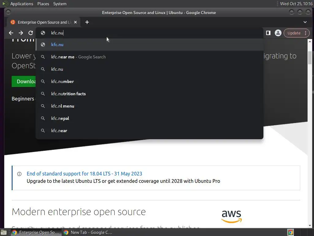Open Chrome three-dot menu
314x236 pixels.
pos(306,33)
